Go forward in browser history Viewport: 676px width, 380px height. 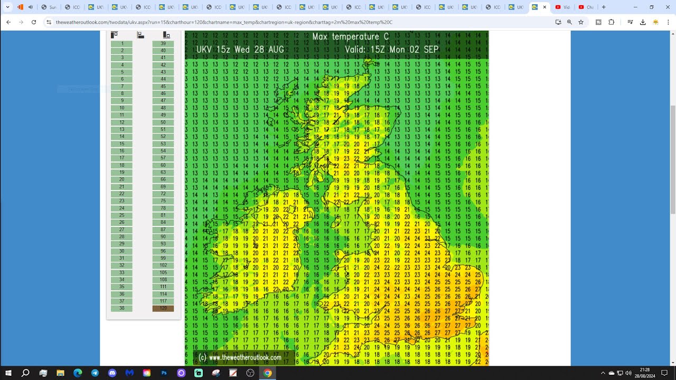pos(21,22)
